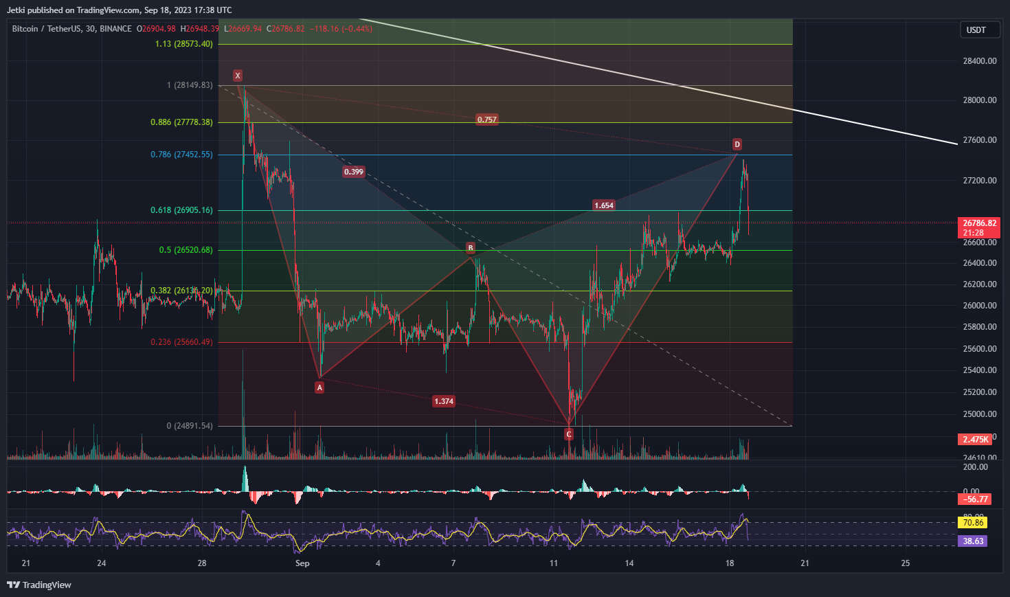Screen dimensions: 1010x597
Task: Select the X point label of the pattern
Action: tap(237, 76)
